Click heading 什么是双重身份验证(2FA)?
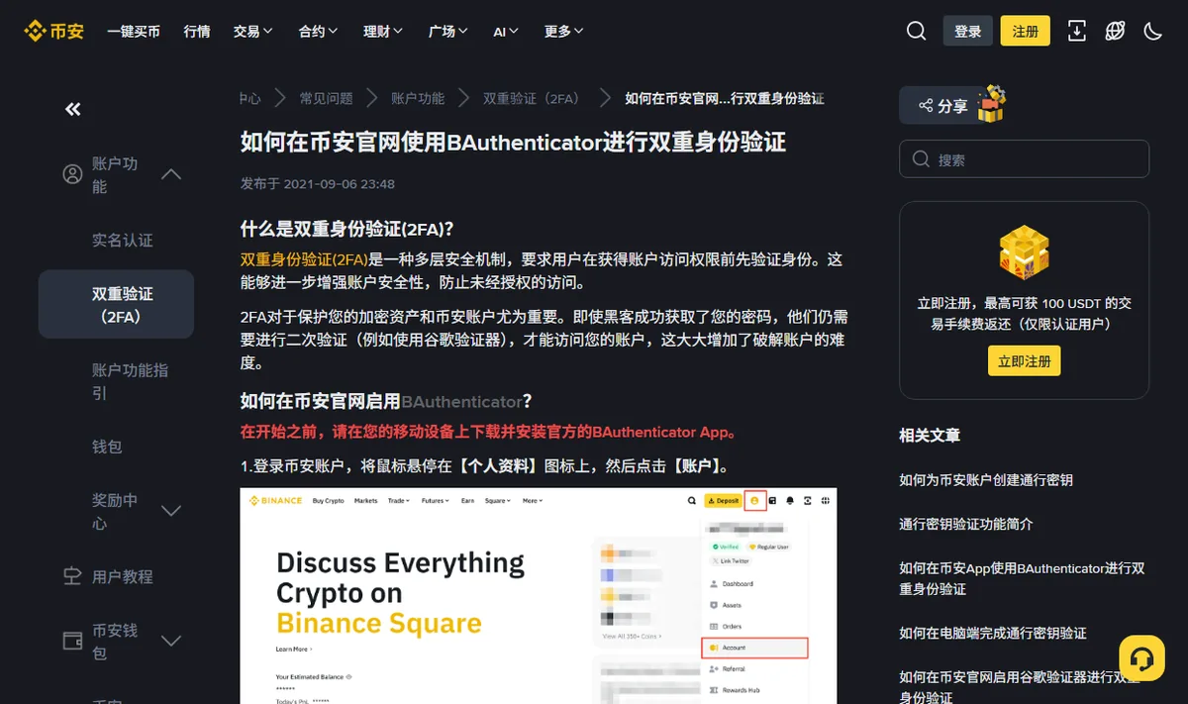The image size is (1188, 704). tap(346, 229)
